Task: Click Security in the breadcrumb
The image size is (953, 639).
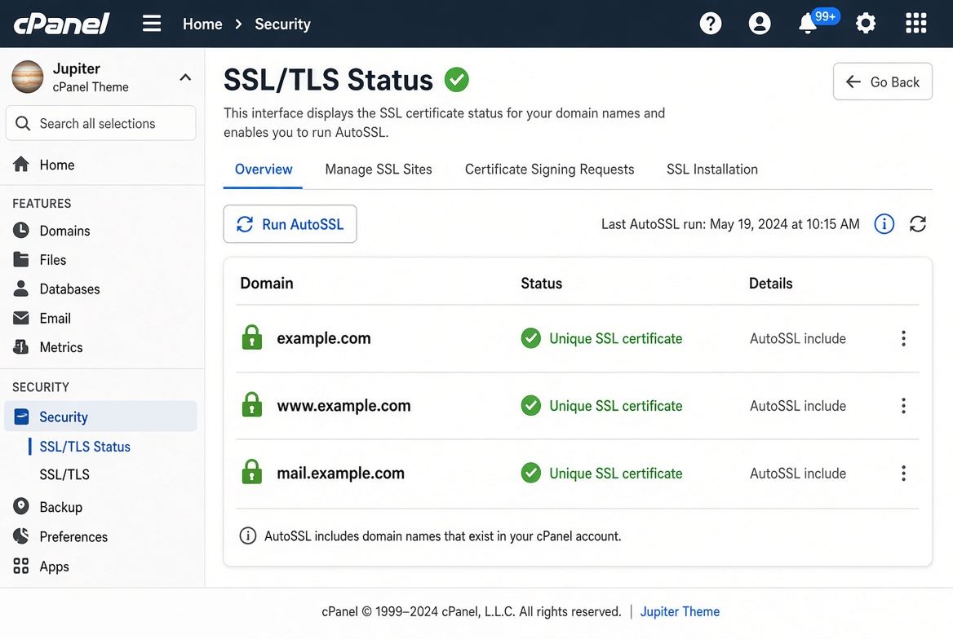Action: pos(282,24)
